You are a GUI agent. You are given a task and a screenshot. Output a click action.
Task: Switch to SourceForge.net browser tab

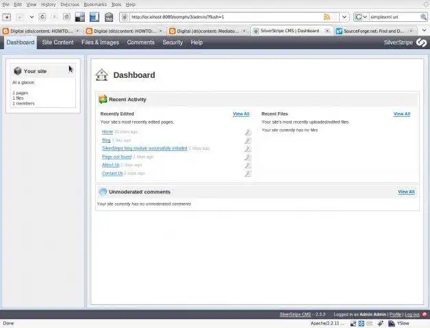click(374, 31)
